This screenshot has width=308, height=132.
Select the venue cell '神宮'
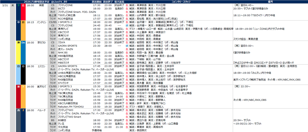click(x=42, y=5)
